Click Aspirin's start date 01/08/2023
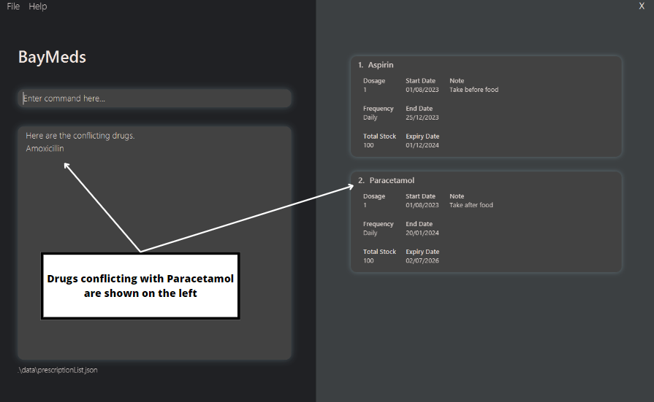This screenshot has width=654, height=402. (x=422, y=90)
